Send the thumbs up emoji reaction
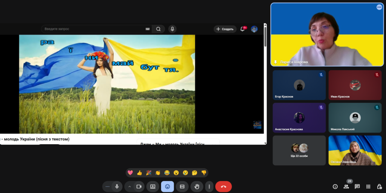 [139, 173]
